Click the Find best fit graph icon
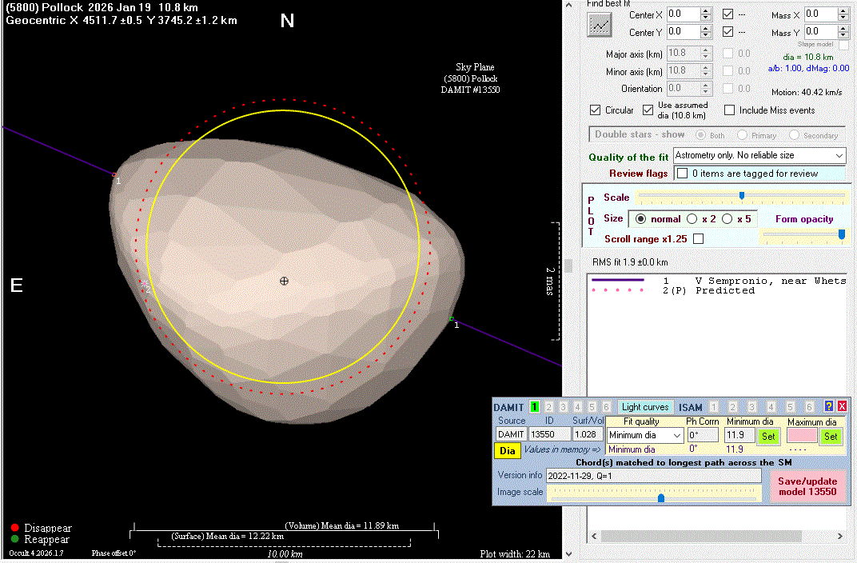Screen dimensions: 857x563 [600, 25]
